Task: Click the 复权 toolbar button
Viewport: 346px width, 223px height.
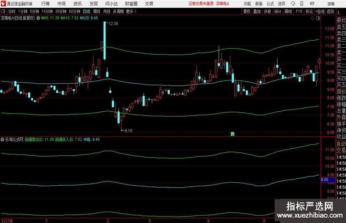Action: (x=247, y=11)
